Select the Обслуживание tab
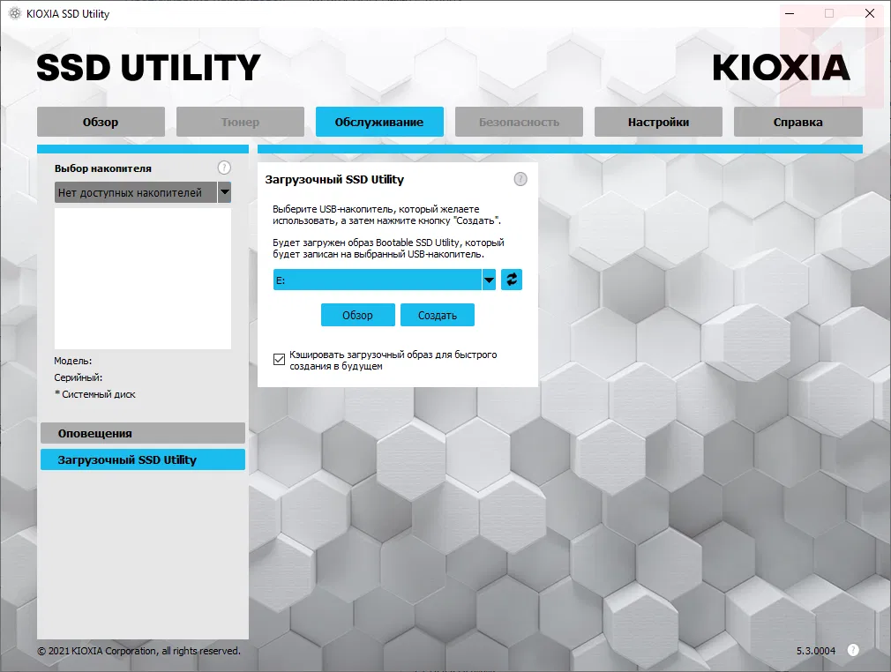 pyautogui.click(x=379, y=122)
